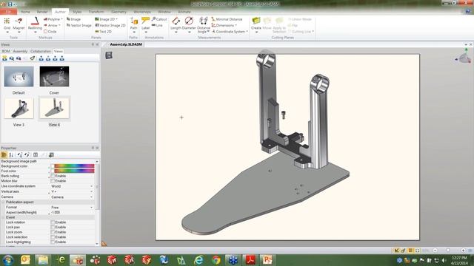Expand the Arrow markup dropdown

(x=59, y=25)
